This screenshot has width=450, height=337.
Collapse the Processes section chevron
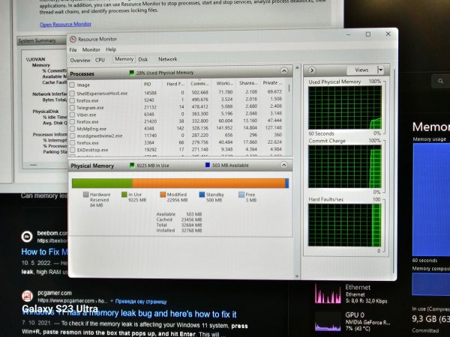(283, 71)
